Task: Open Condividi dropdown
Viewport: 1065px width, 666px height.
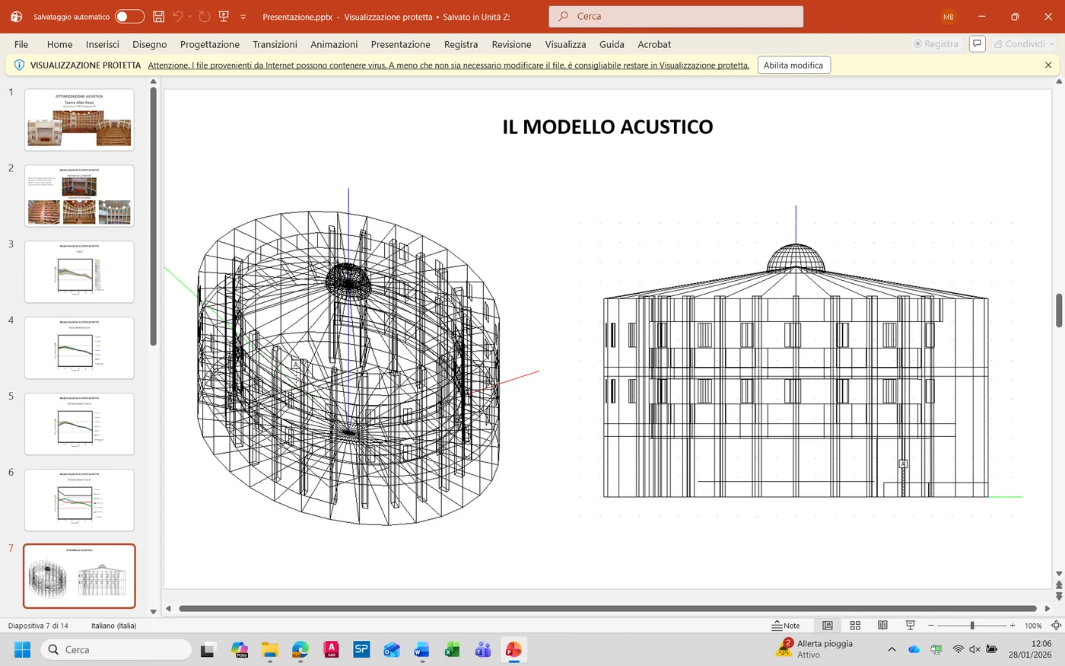Action: (1024, 44)
